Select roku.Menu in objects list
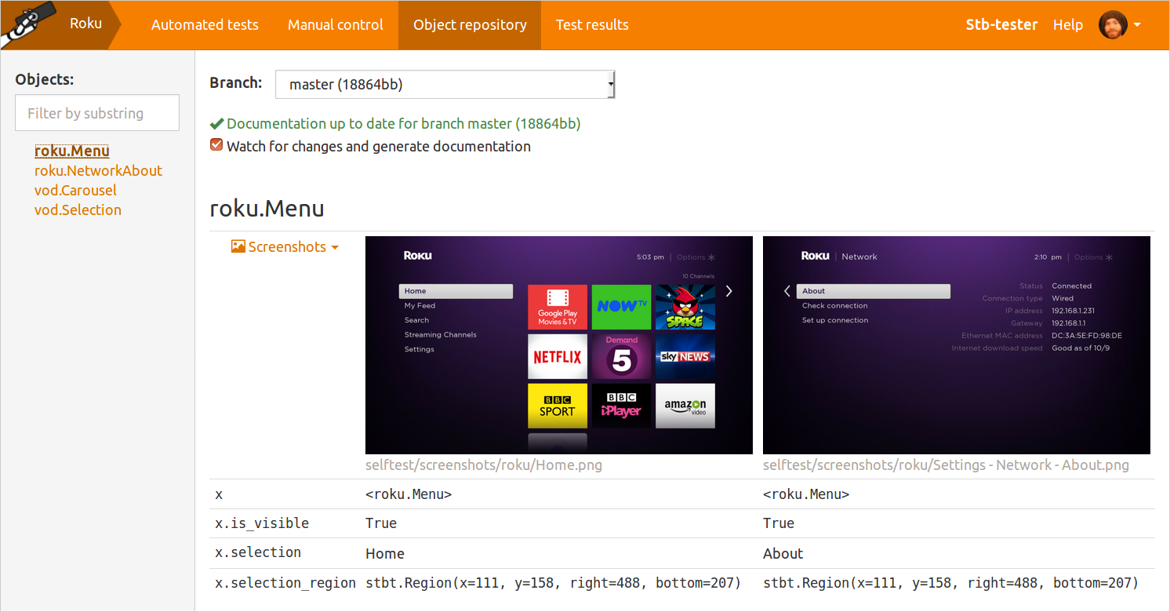This screenshot has height=612, width=1170. [x=72, y=151]
